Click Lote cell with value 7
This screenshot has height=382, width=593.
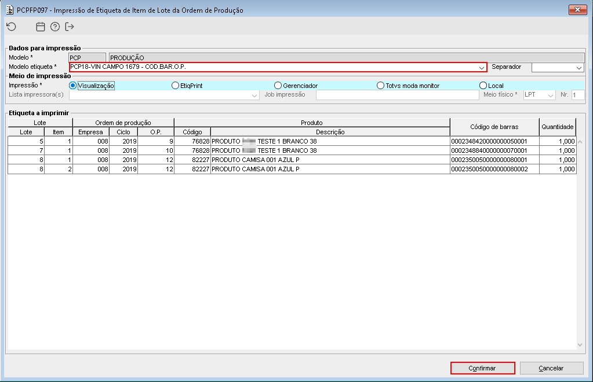tap(26, 150)
